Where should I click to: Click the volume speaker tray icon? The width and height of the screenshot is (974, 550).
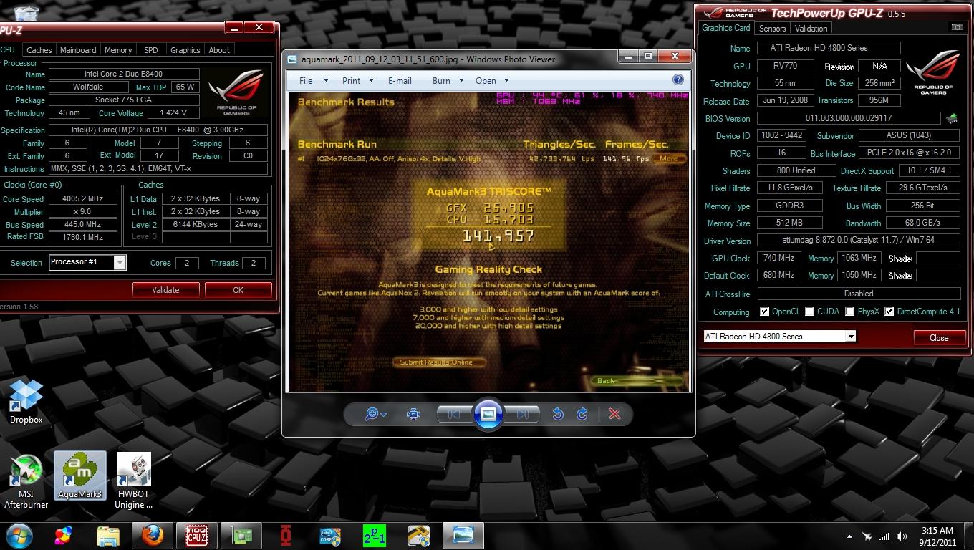[x=902, y=536]
